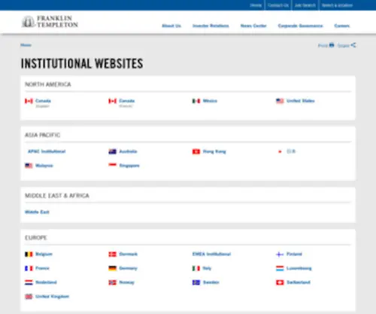Image resolution: width=376 pixels, height=314 pixels.
Task: Click the Norway flag icon
Action: point(113,282)
